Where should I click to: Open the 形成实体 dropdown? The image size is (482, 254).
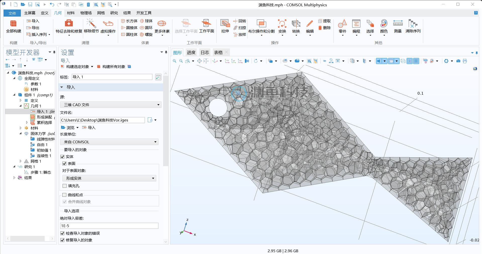109,178
